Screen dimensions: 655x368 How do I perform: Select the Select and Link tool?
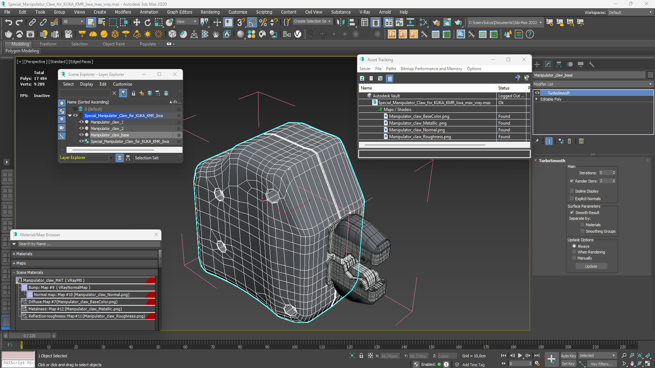click(32, 22)
